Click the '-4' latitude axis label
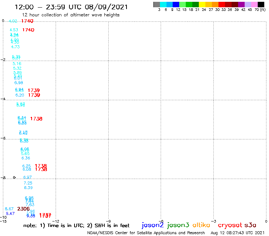 [x=3, y=99]
